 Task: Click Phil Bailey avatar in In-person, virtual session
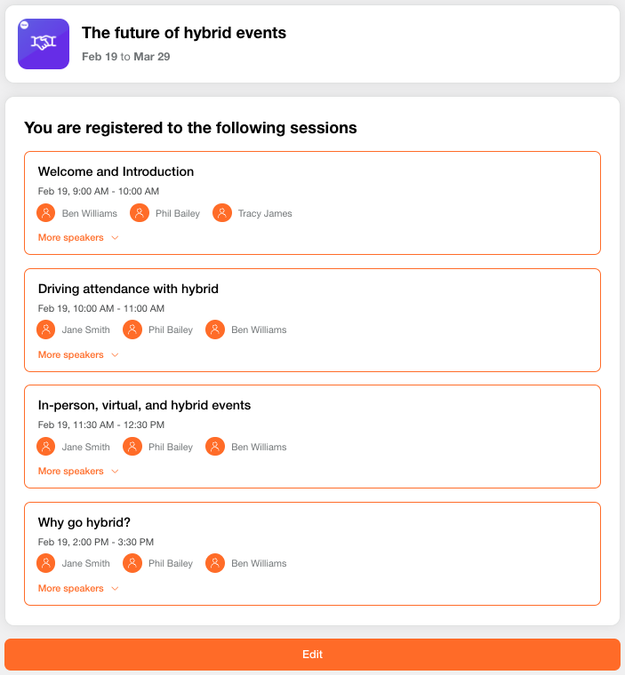coord(132,447)
